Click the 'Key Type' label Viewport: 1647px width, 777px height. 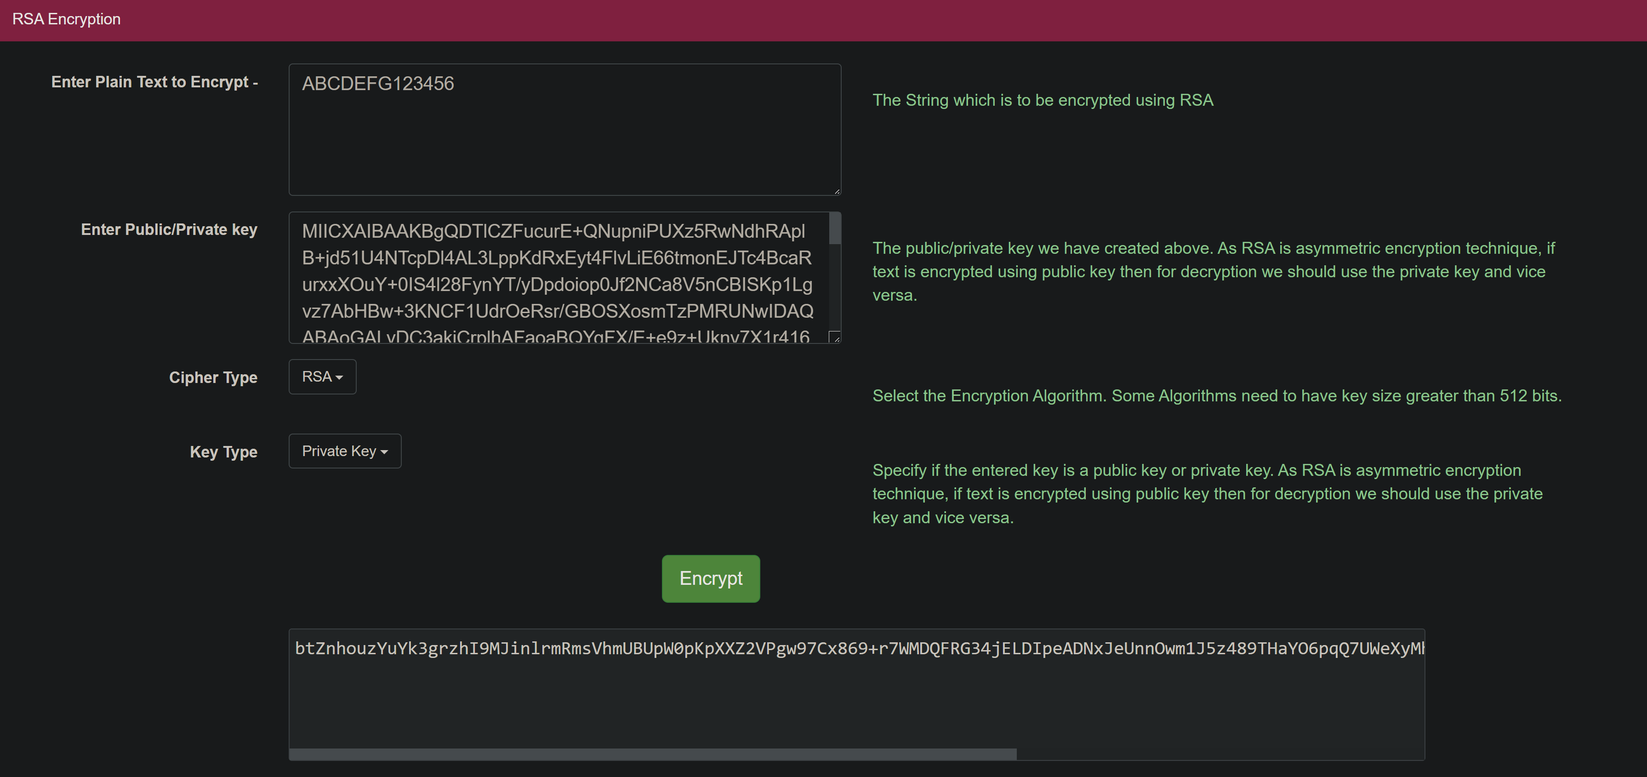pyautogui.click(x=223, y=452)
